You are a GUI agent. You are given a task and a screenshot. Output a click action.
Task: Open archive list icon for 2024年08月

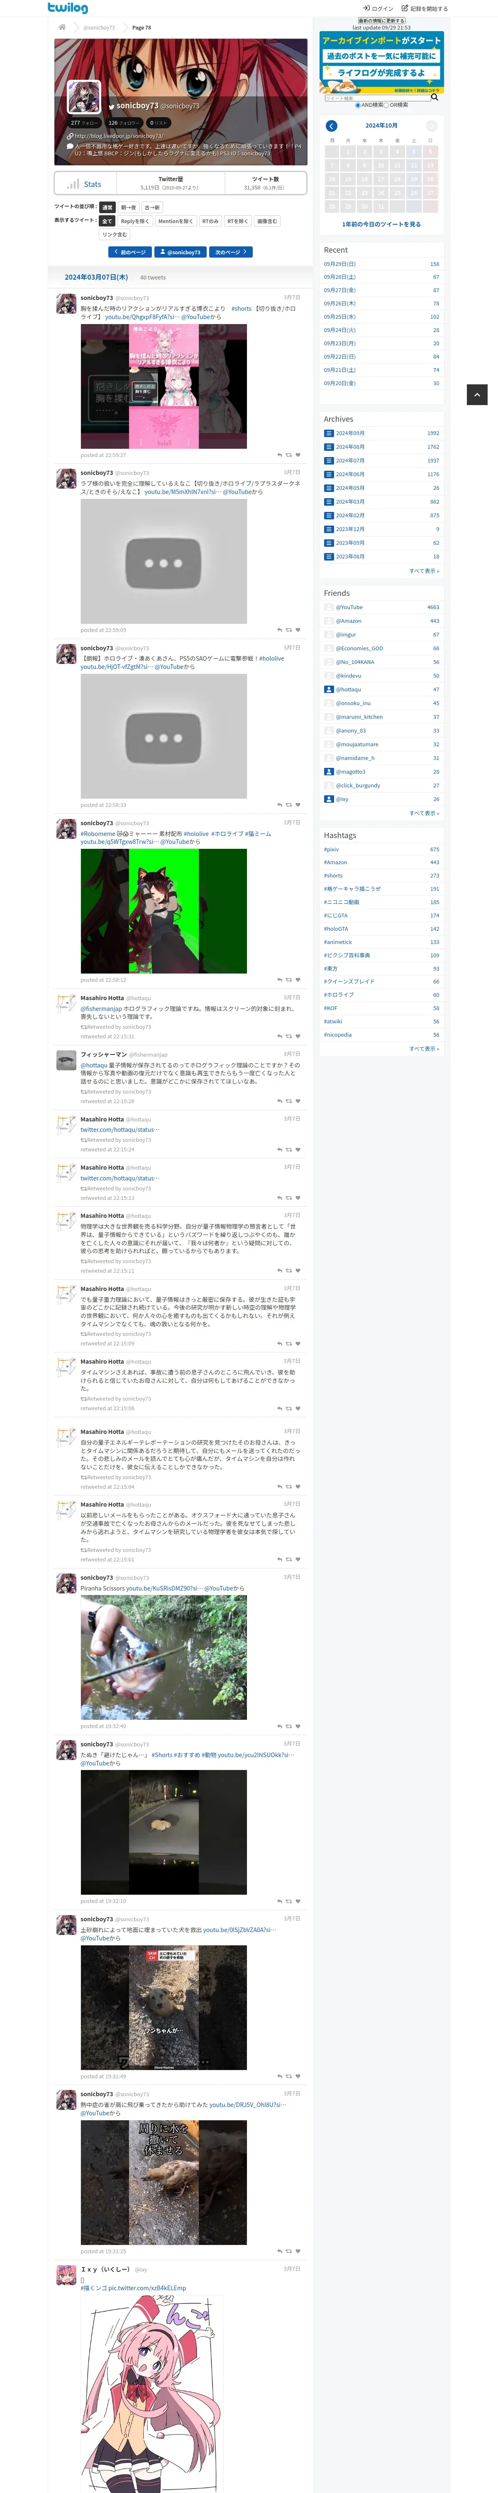tap(329, 447)
